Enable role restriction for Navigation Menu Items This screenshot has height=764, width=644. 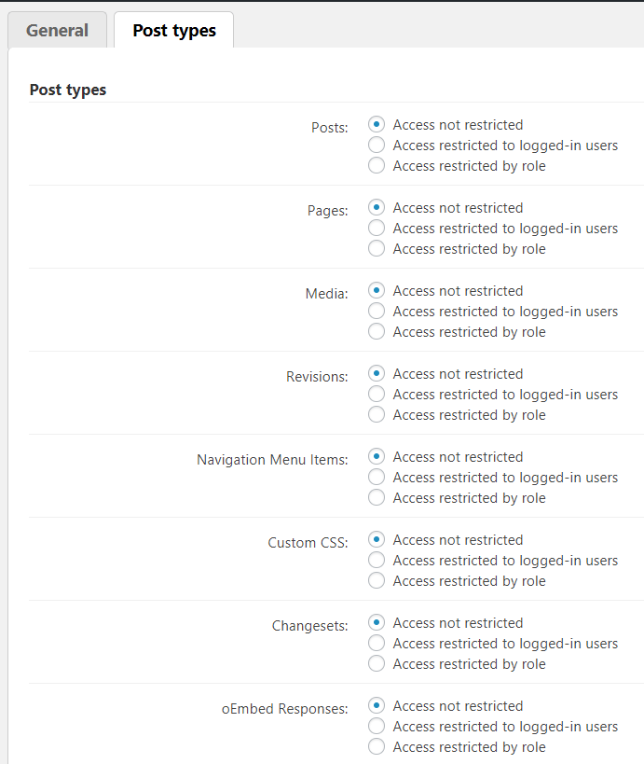coord(377,497)
